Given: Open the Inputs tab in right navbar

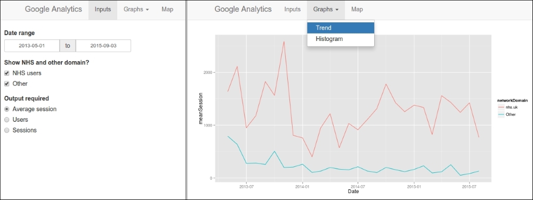Looking at the screenshot, I should click(292, 10).
